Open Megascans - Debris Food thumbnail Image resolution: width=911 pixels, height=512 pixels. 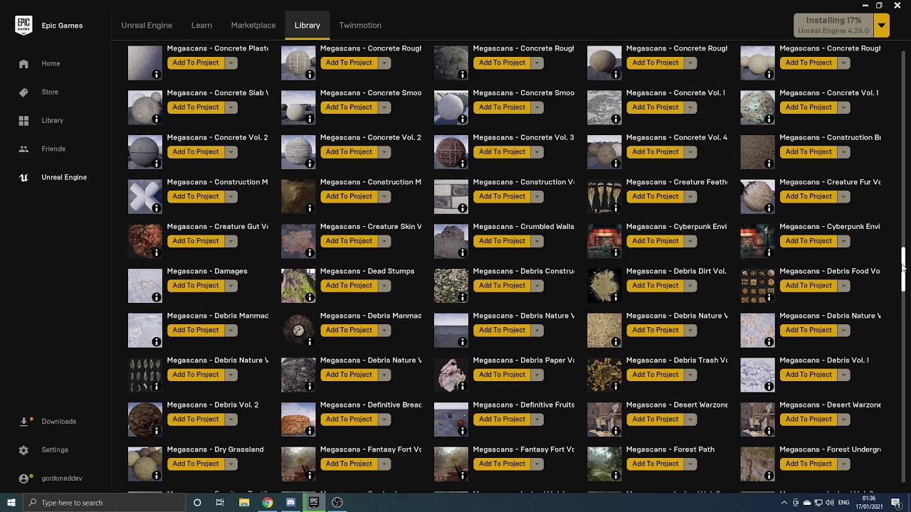click(757, 285)
